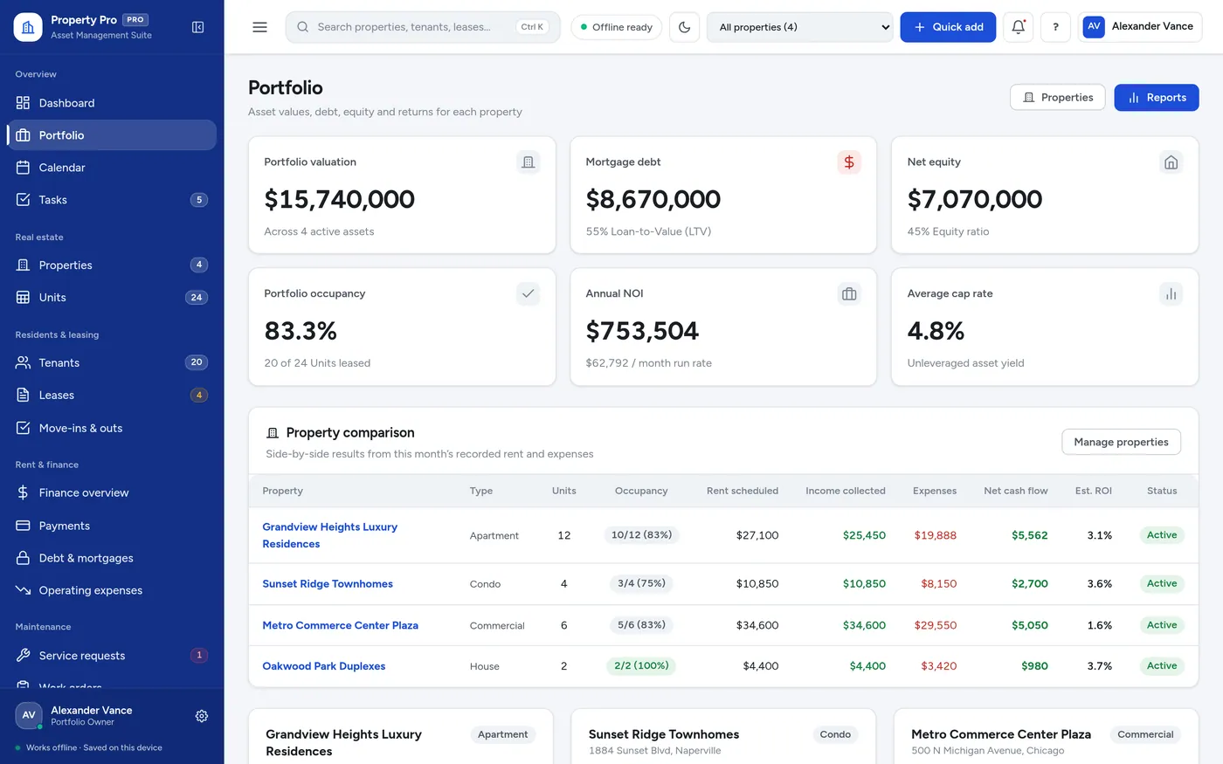The width and height of the screenshot is (1223, 764).
Task: Click Portfolio valuation building icon
Action: (x=528, y=162)
